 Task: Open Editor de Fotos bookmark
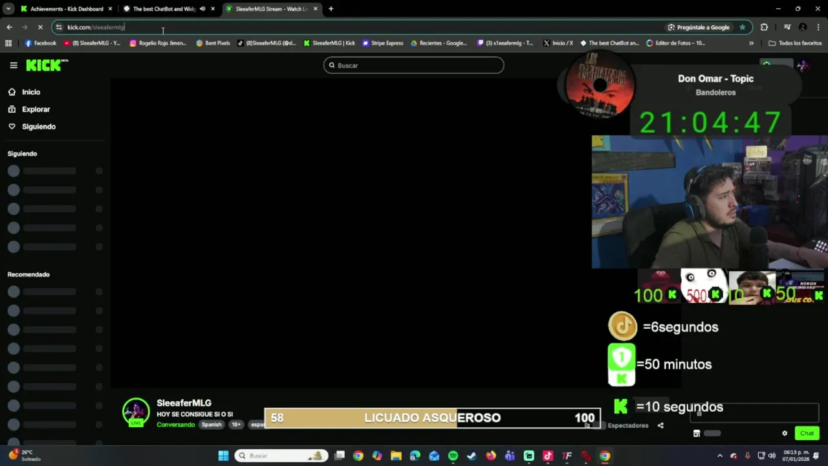[676, 43]
